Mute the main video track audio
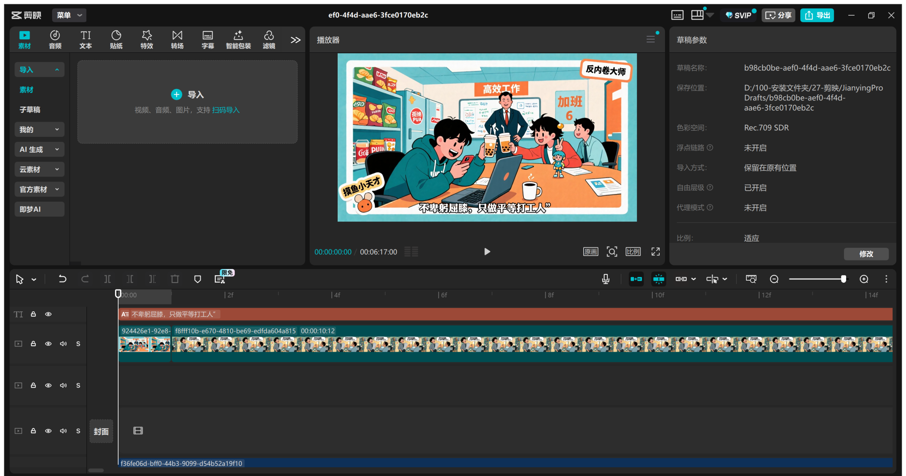 pyautogui.click(x=63, y=344)
